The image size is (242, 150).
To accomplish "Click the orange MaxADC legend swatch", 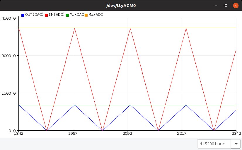I will [86, 15].
